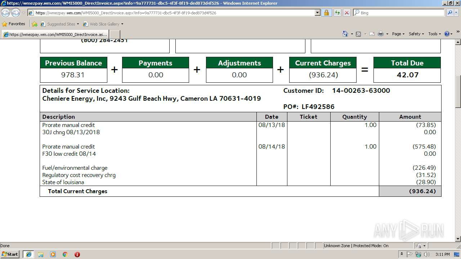Click the (575.48) amount cell

click(424, 147)
